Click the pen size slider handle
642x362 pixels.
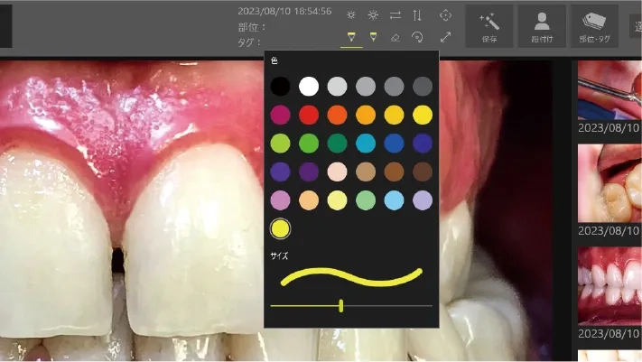(341, 306)
